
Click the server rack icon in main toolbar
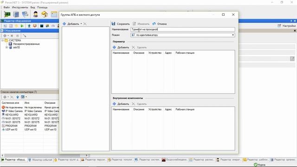point(16,14)
